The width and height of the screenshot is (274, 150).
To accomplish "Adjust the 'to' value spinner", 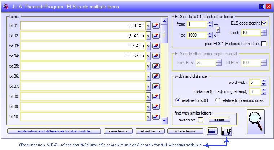I will click(209, 35).
